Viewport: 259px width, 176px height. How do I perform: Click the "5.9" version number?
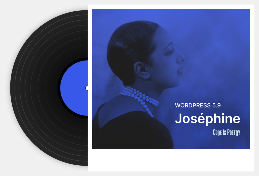click(x=217, y=105)
